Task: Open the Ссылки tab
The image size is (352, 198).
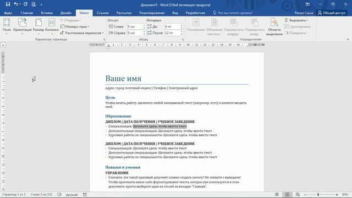Action: click(103, 13)
